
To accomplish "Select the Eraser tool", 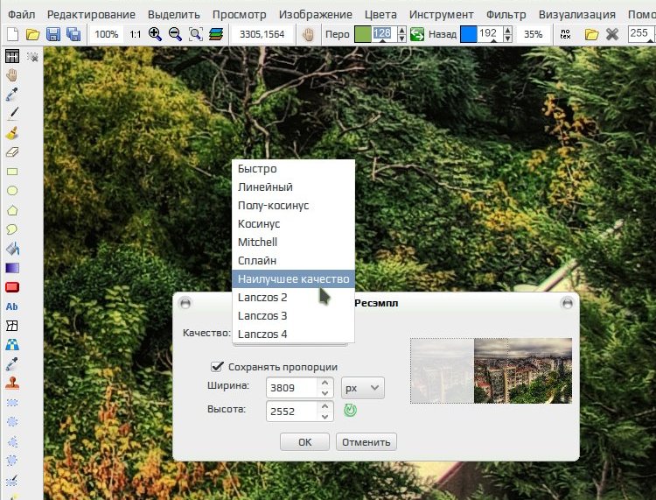I will [12, 152].
